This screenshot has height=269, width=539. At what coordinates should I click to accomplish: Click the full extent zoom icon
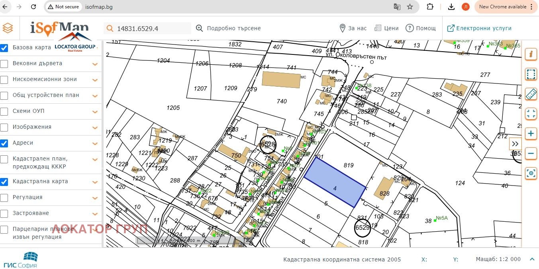(531, 114)
